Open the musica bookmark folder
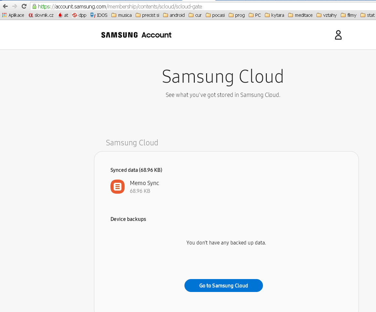 coord(121,15)
